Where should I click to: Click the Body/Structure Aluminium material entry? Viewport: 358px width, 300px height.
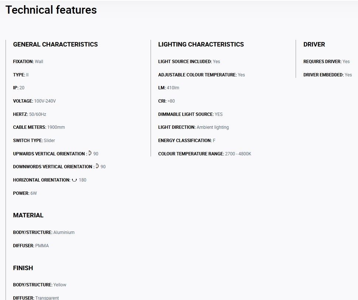[x=44, y=232]
